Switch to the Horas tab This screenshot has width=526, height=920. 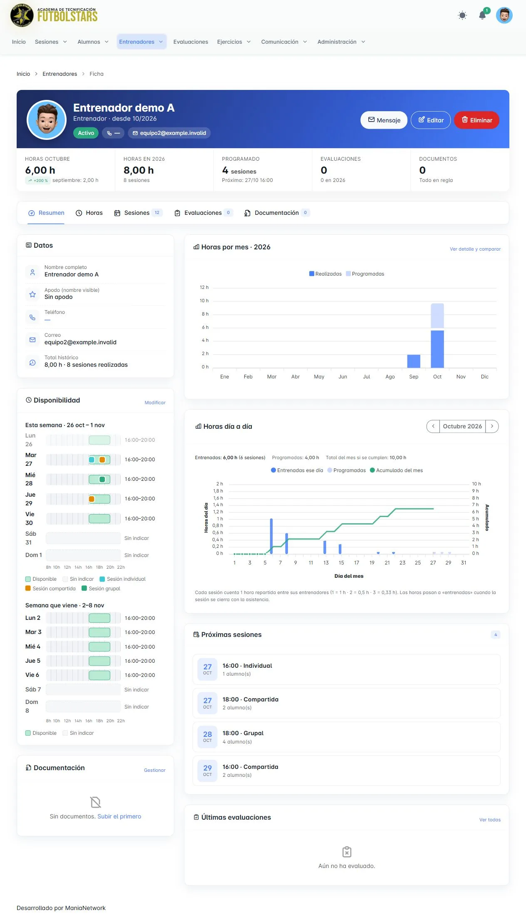89,213
